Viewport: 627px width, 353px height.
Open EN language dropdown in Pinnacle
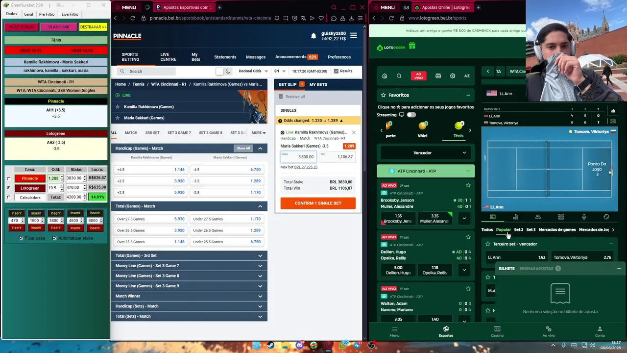[280, 71]
